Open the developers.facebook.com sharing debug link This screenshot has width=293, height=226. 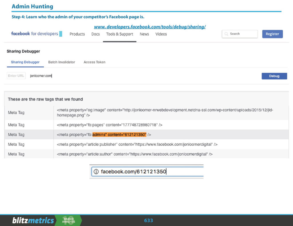point(150,27)
